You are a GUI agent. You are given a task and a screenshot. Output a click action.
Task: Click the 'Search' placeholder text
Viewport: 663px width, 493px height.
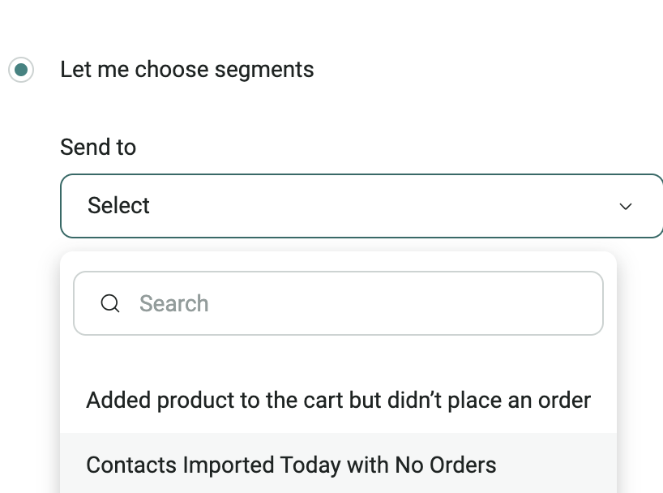173,303
